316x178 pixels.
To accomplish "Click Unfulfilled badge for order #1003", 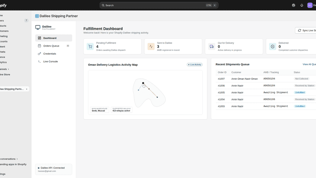I will pos(300,106).
